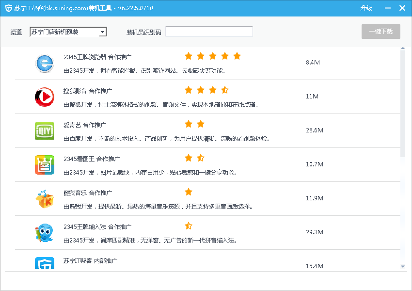Click the 2345王牌输入法 description text

tap(150, 241)
